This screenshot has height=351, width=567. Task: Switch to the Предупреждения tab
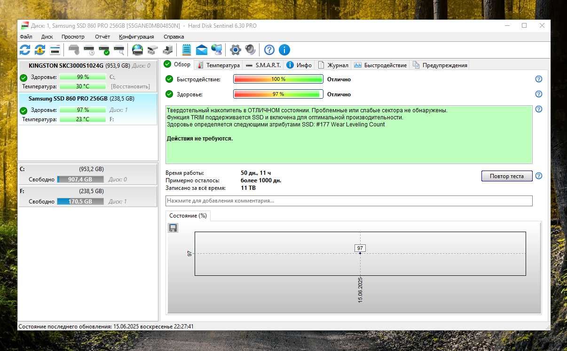tap(440, 65)
